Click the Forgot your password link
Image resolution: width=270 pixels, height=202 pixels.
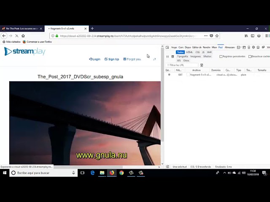(x=132, y=59)
